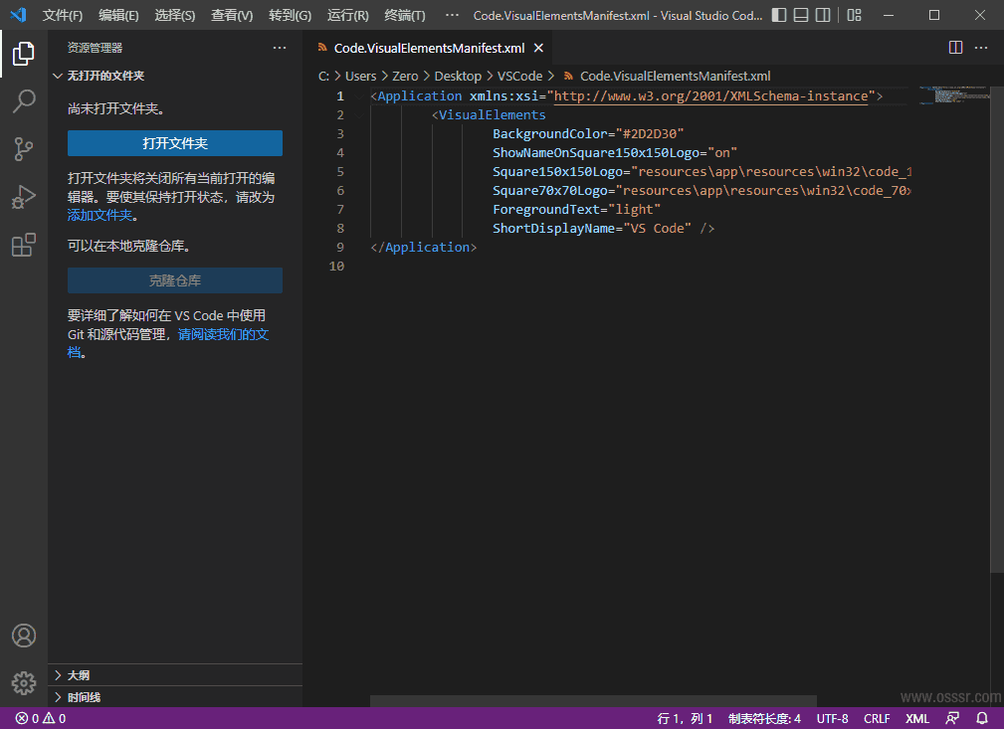The image size is (1004, 729).
Task: Fold the Application element at line 1
Action: (359, 96)
